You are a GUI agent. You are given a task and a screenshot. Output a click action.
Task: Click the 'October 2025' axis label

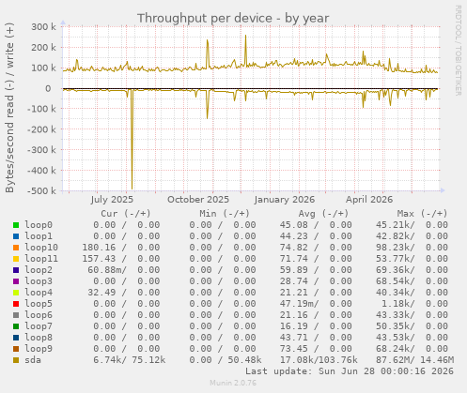tap(198, 200)
